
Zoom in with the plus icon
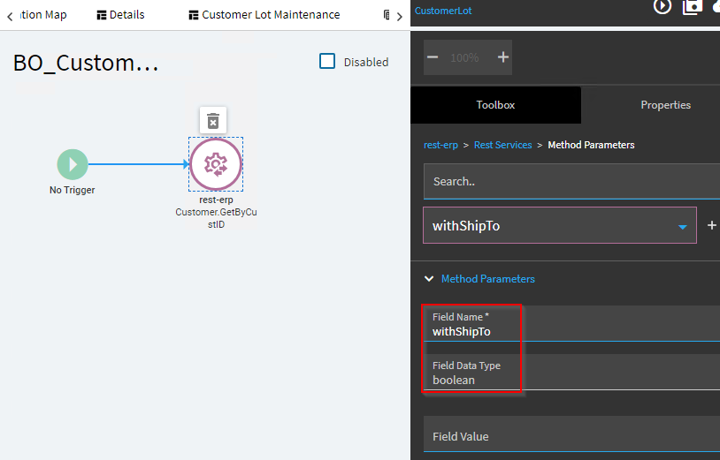point(503,57)
